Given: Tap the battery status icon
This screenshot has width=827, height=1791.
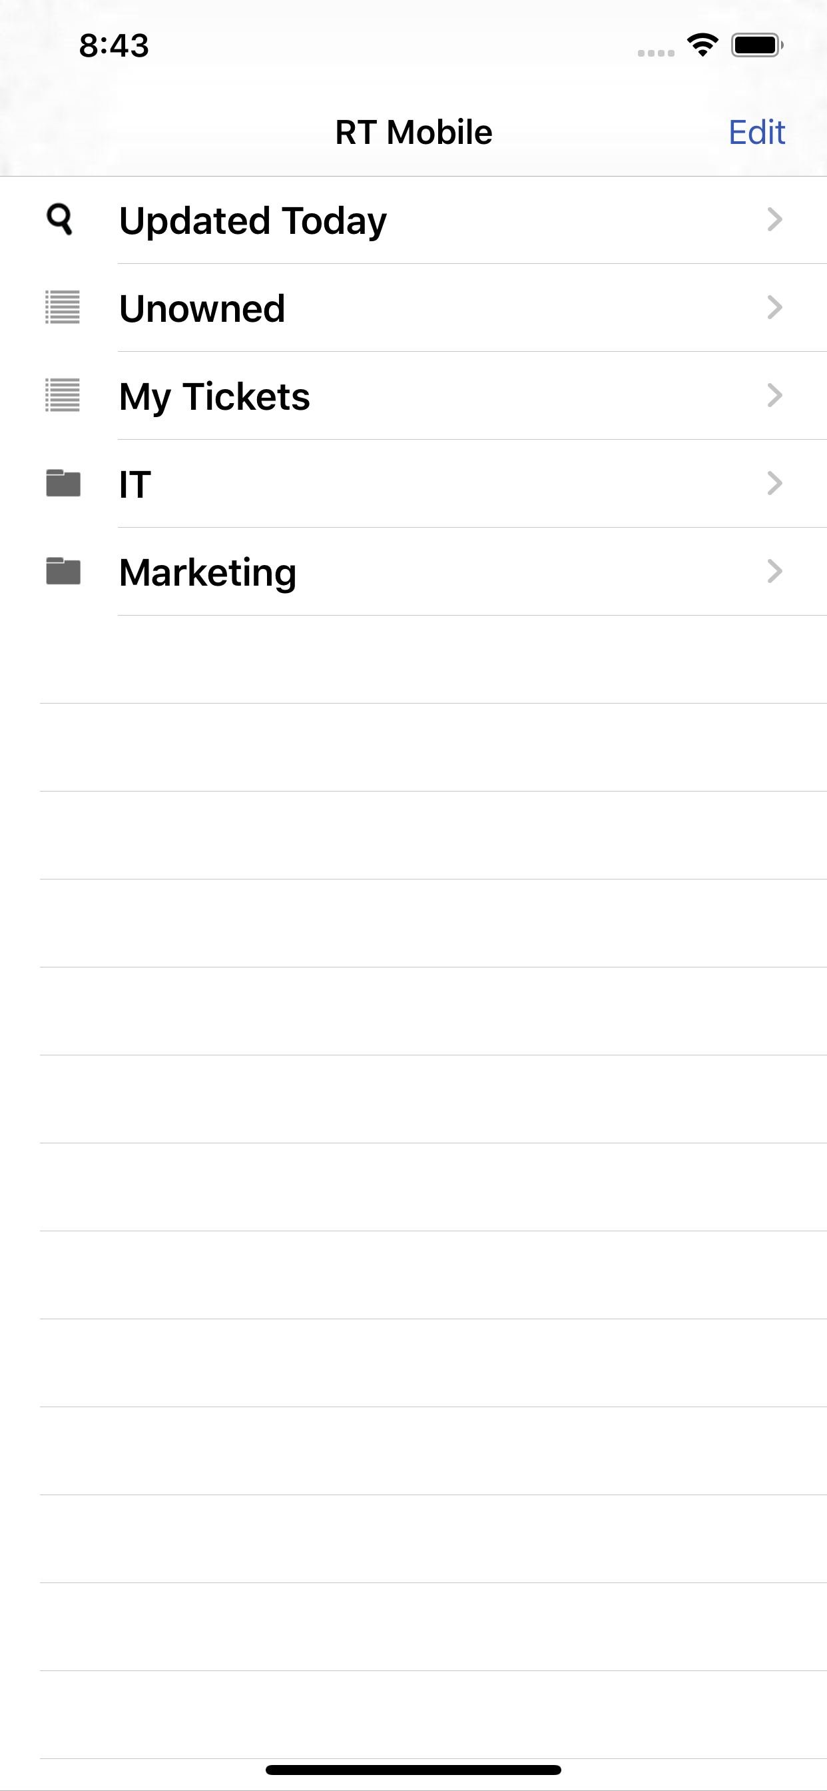Looking at the screenshot, I should tap(757, 46).
